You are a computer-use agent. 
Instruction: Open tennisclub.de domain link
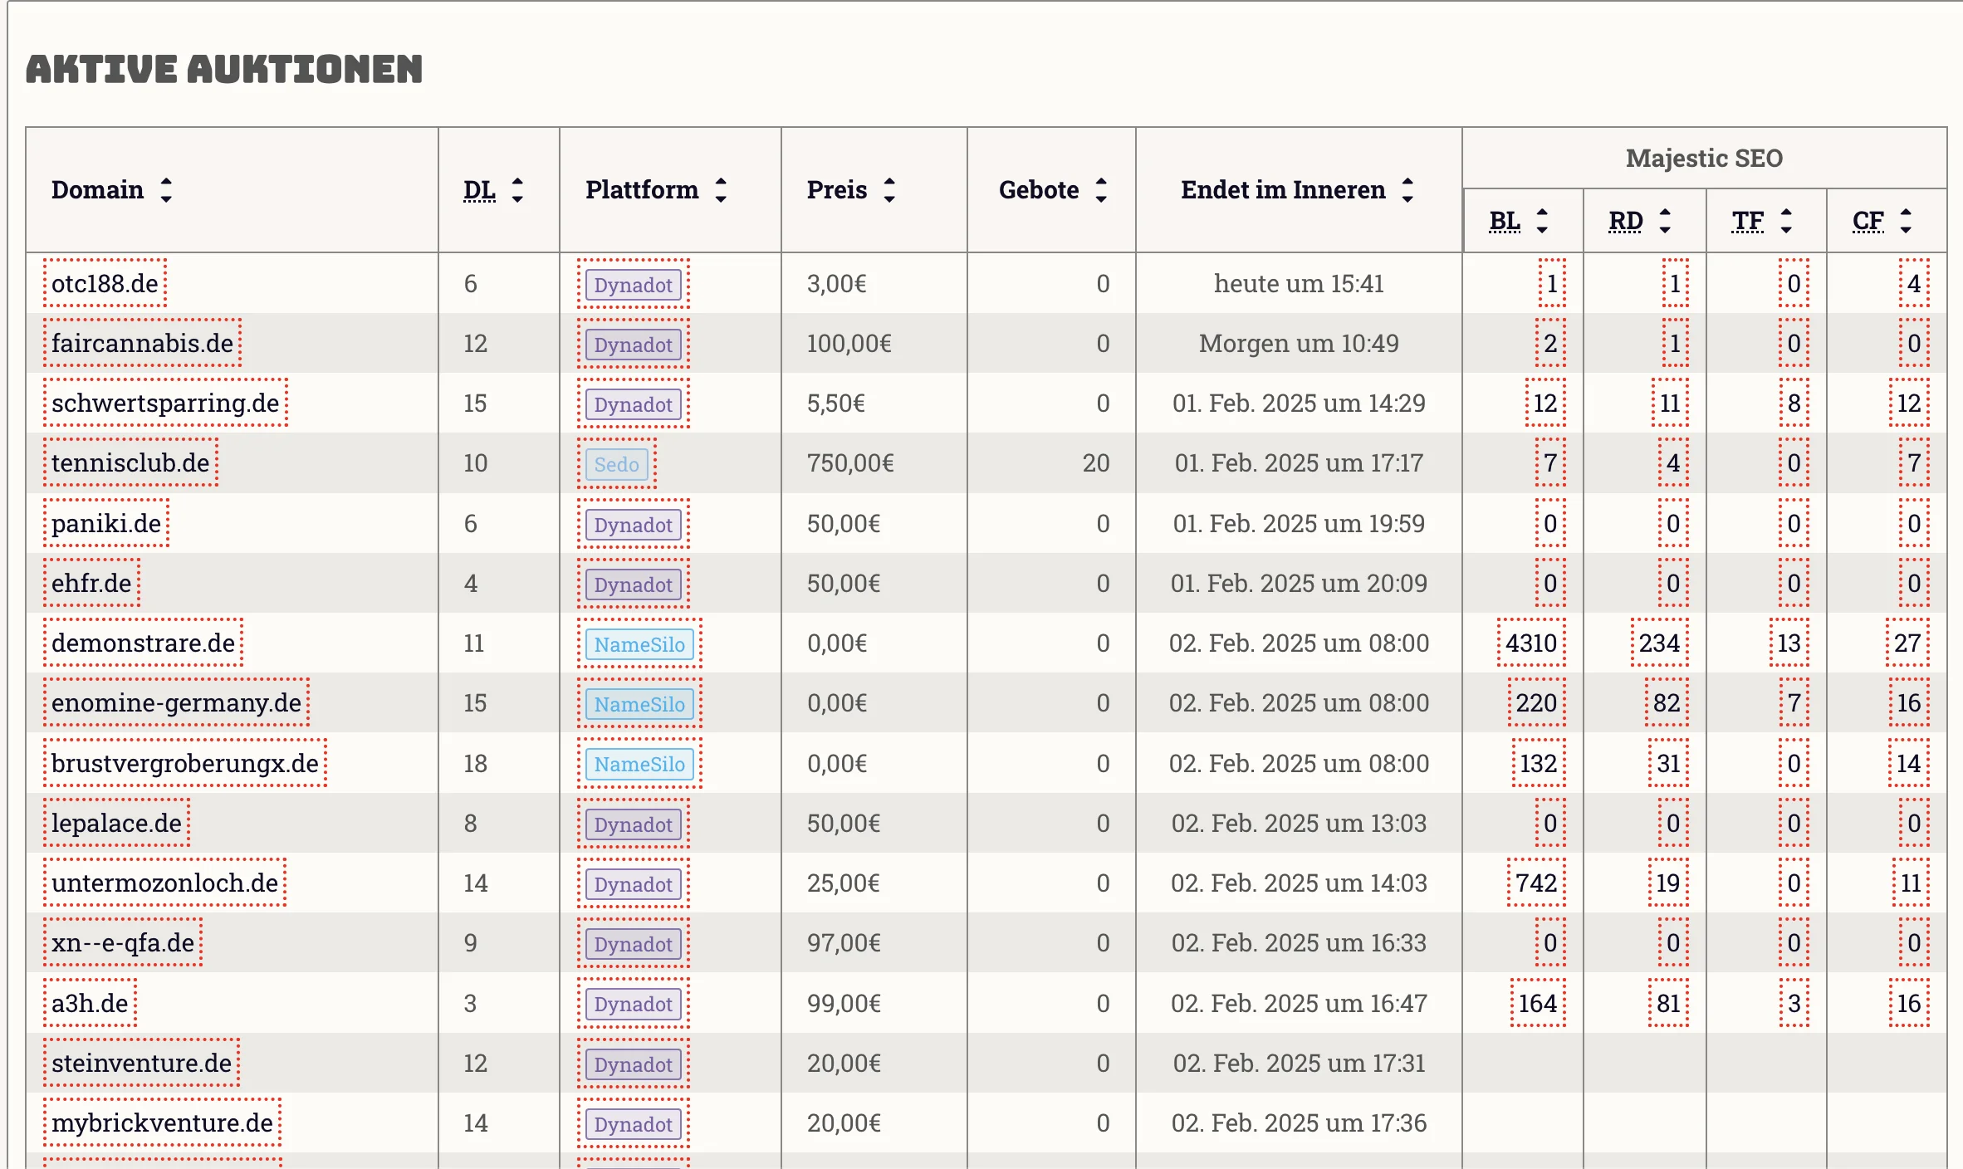click(130, 462)
